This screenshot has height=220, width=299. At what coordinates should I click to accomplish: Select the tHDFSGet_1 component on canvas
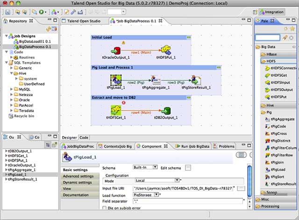116,111
